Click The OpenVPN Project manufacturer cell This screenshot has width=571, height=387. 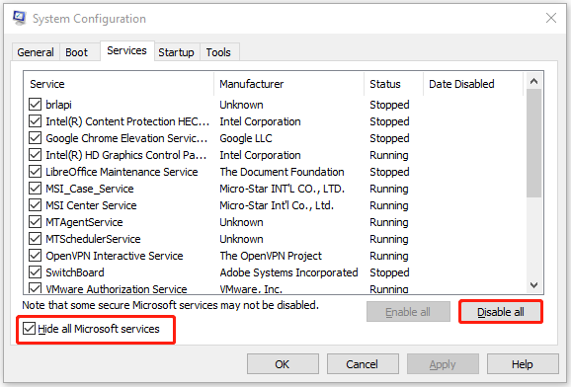[x=271, y=256]
